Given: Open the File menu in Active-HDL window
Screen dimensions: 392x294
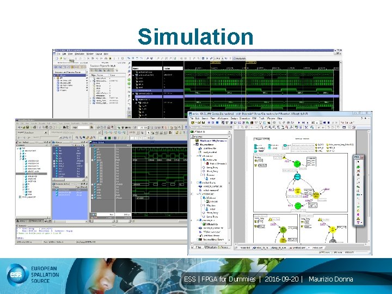Looking at the screenshot, I should tap(192, 118).
